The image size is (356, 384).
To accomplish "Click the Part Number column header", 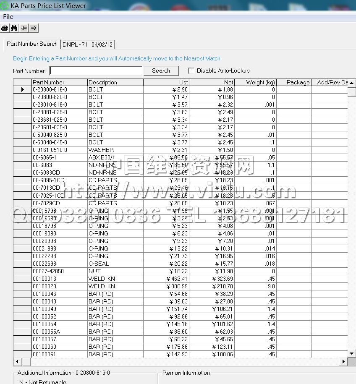I will tap(59, 82).
